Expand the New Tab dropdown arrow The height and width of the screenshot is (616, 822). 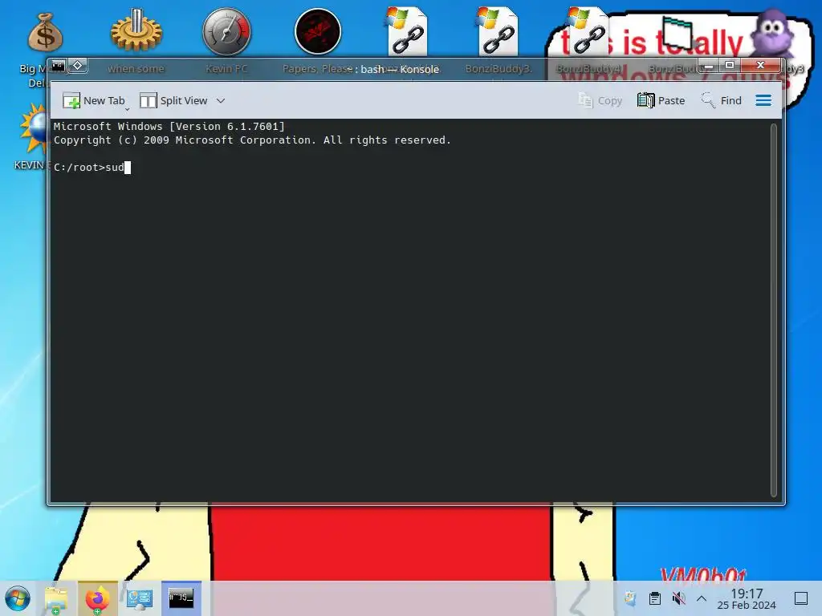127,108
